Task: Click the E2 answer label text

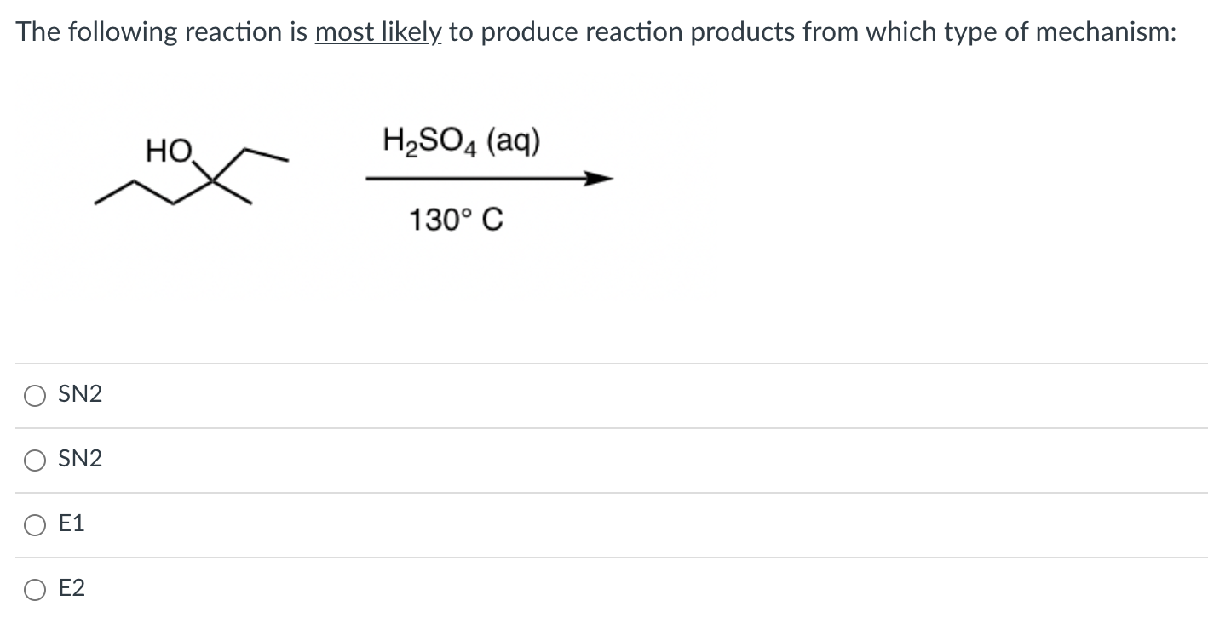Action: pos(72,588)
